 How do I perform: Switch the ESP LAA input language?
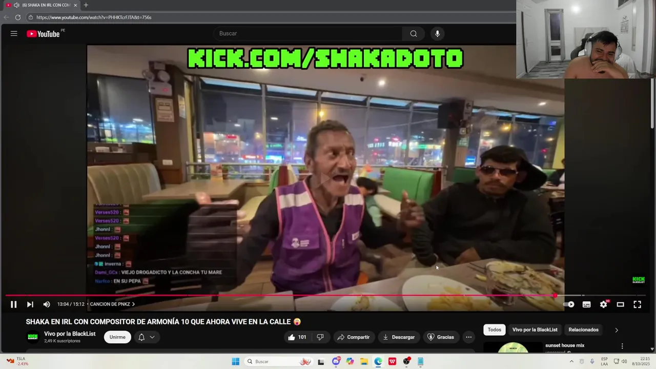click(604, 361)
